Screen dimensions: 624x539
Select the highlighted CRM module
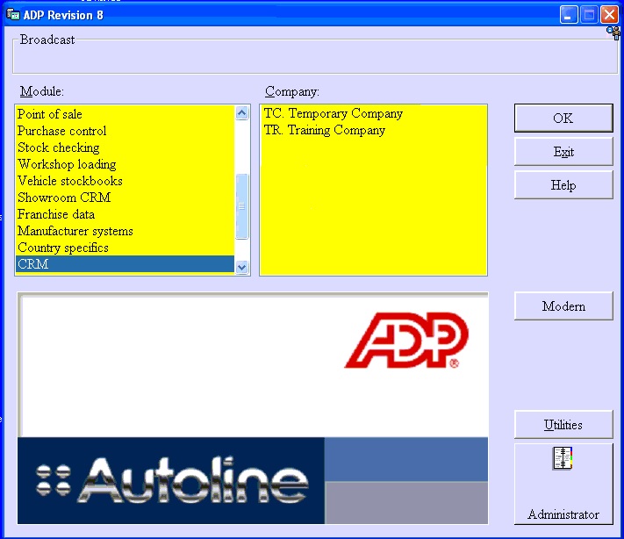[x=125, y=264]
